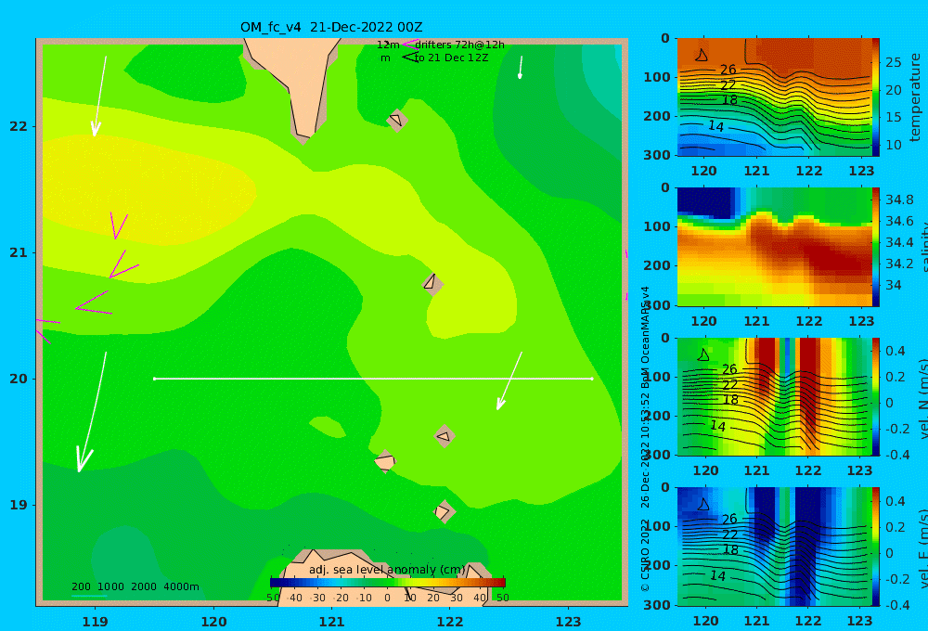Image resolution: width=928 pixels, height=631 pixels.
Task: Click the vel. N colorbar
Action: [x=875, y=396]
